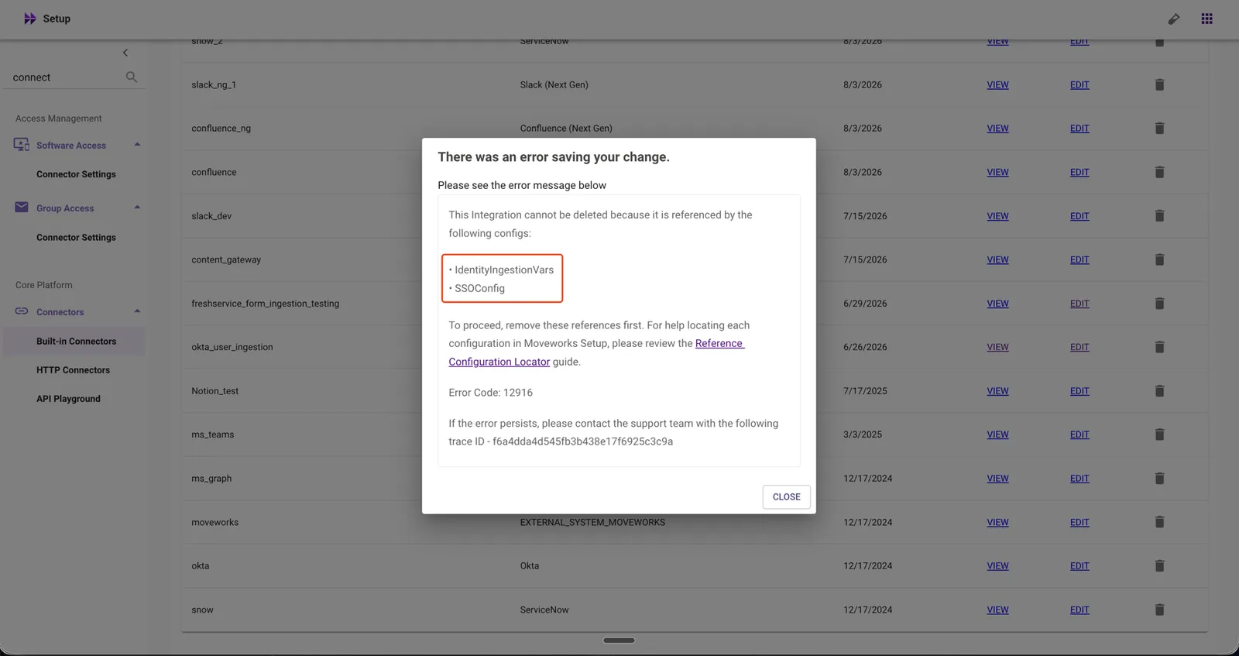Click trash icon for ms_teams row

pyautogui.click(x=1159, y=434)
